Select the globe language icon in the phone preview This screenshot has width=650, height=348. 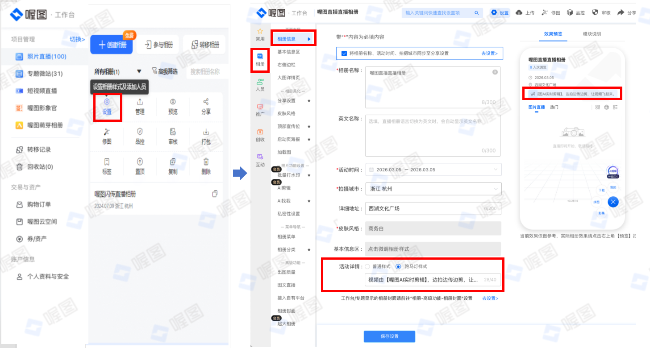click(607, 107)
